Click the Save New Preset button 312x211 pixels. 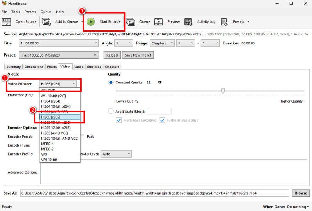coord(138,55)
